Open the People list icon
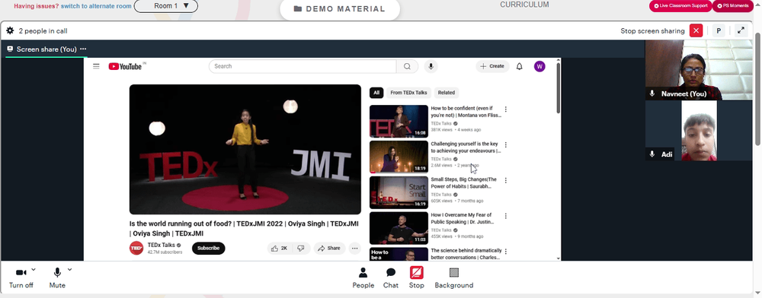The image size is (762, 298). pyautogui.click(x=363, y=272)
